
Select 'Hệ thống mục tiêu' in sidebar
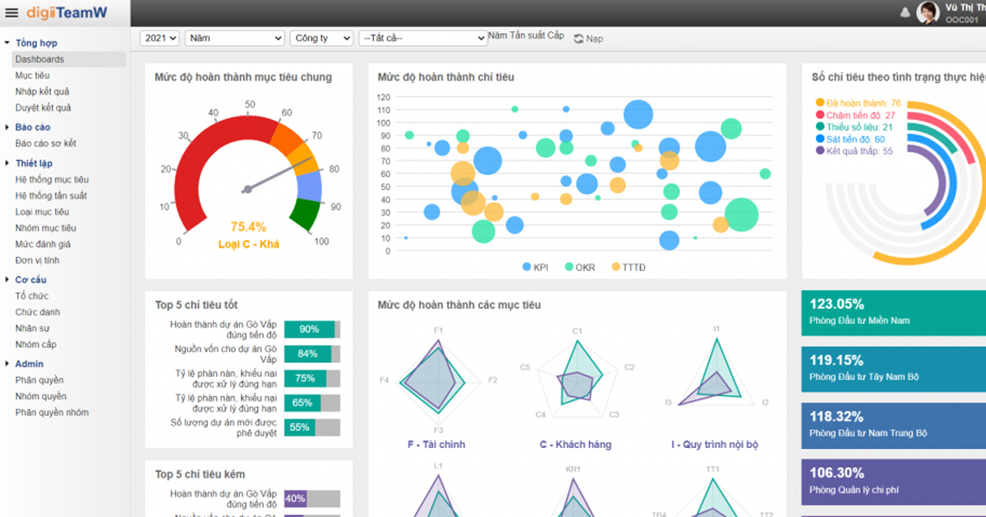pyautogui.click(x=52, y=179)
